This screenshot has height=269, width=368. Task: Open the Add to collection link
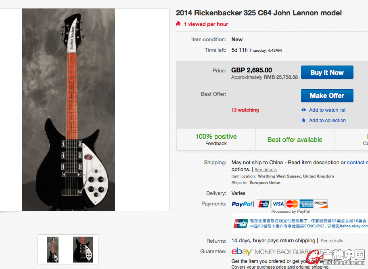[x=327, y=121]
